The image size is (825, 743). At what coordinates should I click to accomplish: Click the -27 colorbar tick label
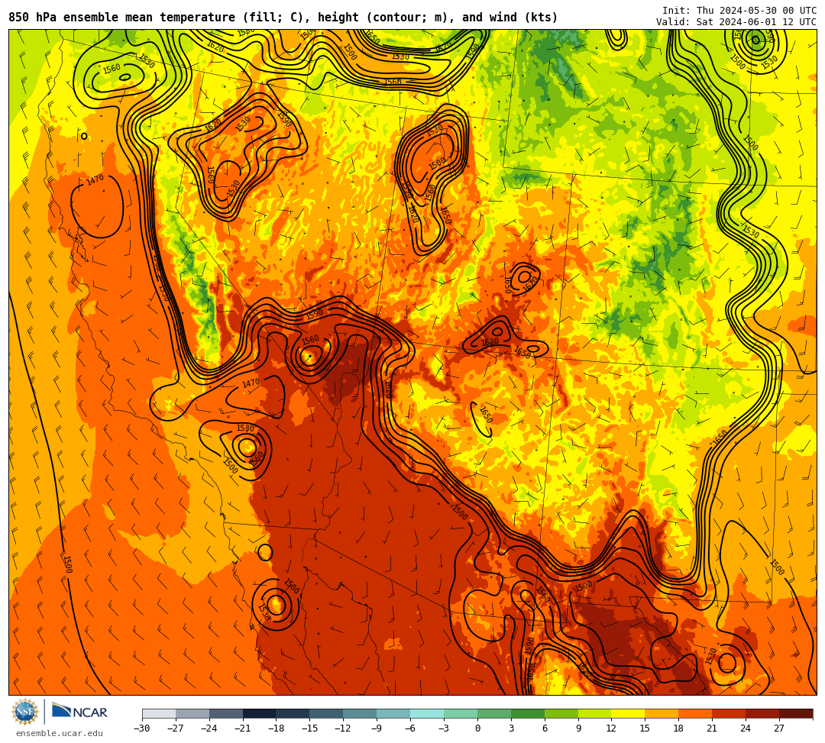pyautogui.click(x=176, y=728)
